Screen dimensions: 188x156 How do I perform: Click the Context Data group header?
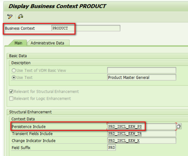(x=23, y=119)
